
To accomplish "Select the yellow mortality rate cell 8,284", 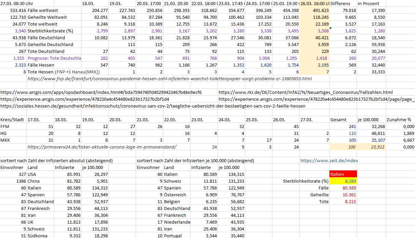I will pos(343,181).
